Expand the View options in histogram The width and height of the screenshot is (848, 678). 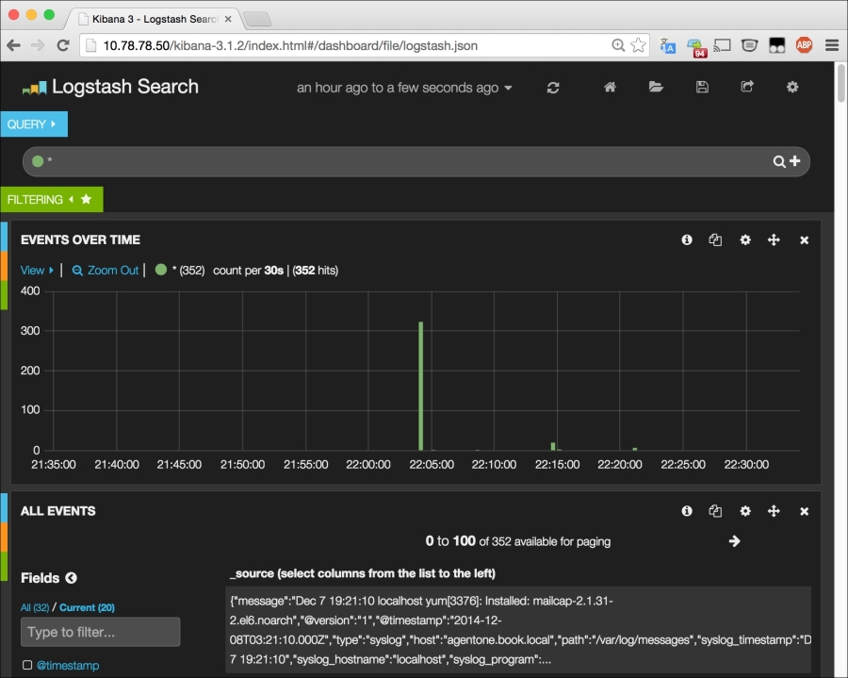pos(37,271)
